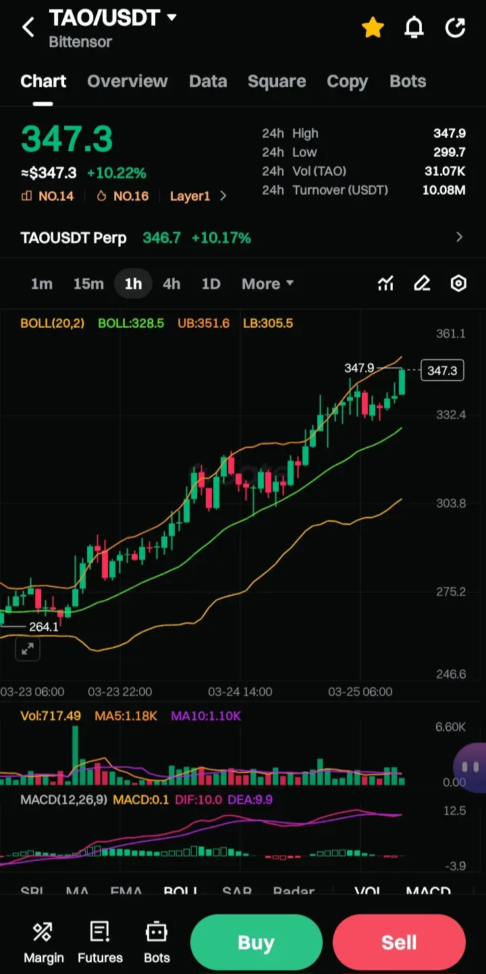Screen dimensions: 486x974
Task: Tap the DIF:10.0 value
Action: 199,800
